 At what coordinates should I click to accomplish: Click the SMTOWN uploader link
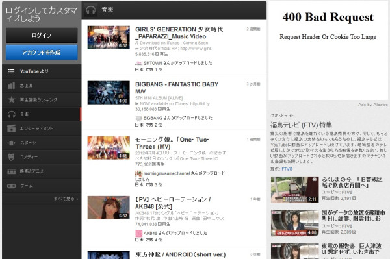(x=153, y=63)
